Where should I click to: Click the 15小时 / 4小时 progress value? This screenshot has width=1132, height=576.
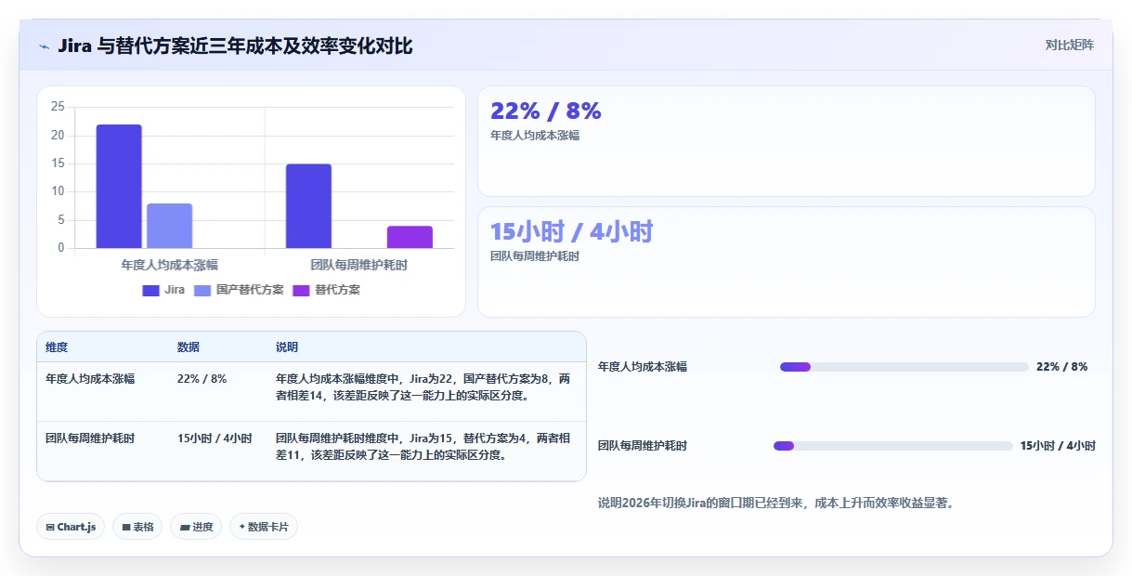pyautogui.click(x=1058, y=446)
